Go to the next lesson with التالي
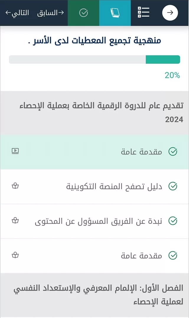This screenshot has height=318, width=189. pyautogui.click(x=17, y=13)
